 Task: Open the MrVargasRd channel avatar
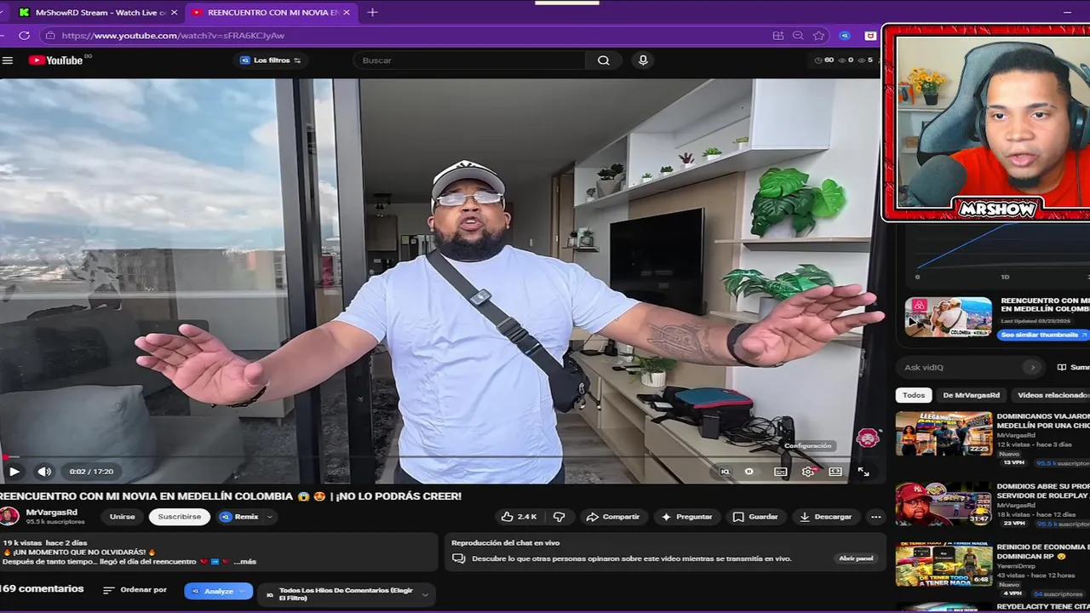[9, 516]
